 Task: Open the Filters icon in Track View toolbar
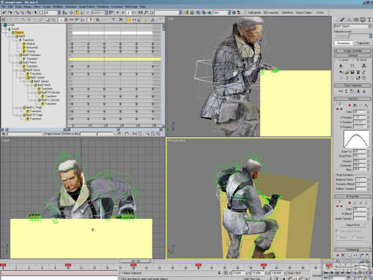point(3,20)
